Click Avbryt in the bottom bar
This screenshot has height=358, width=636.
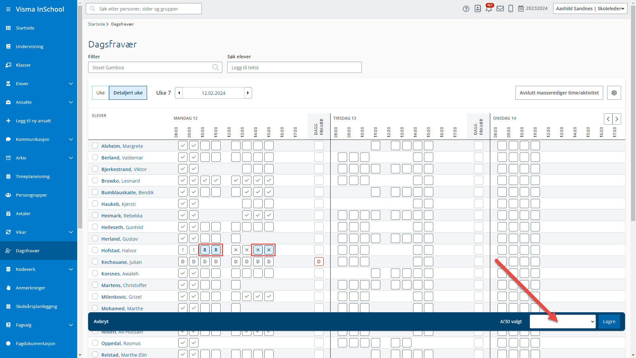(101, 322)
